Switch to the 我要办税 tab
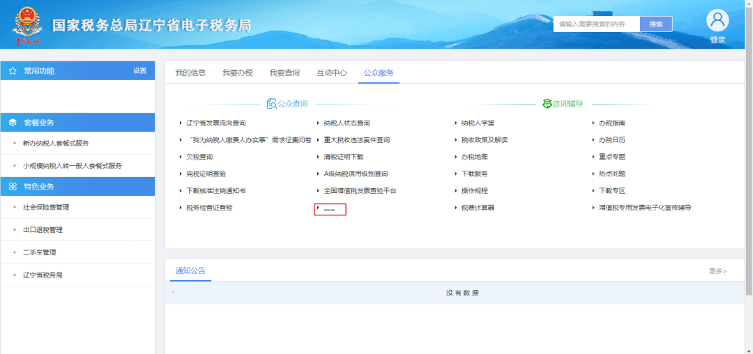Image resolution: width=753 pixels, height=354 pixels. (x=237, y=72)
